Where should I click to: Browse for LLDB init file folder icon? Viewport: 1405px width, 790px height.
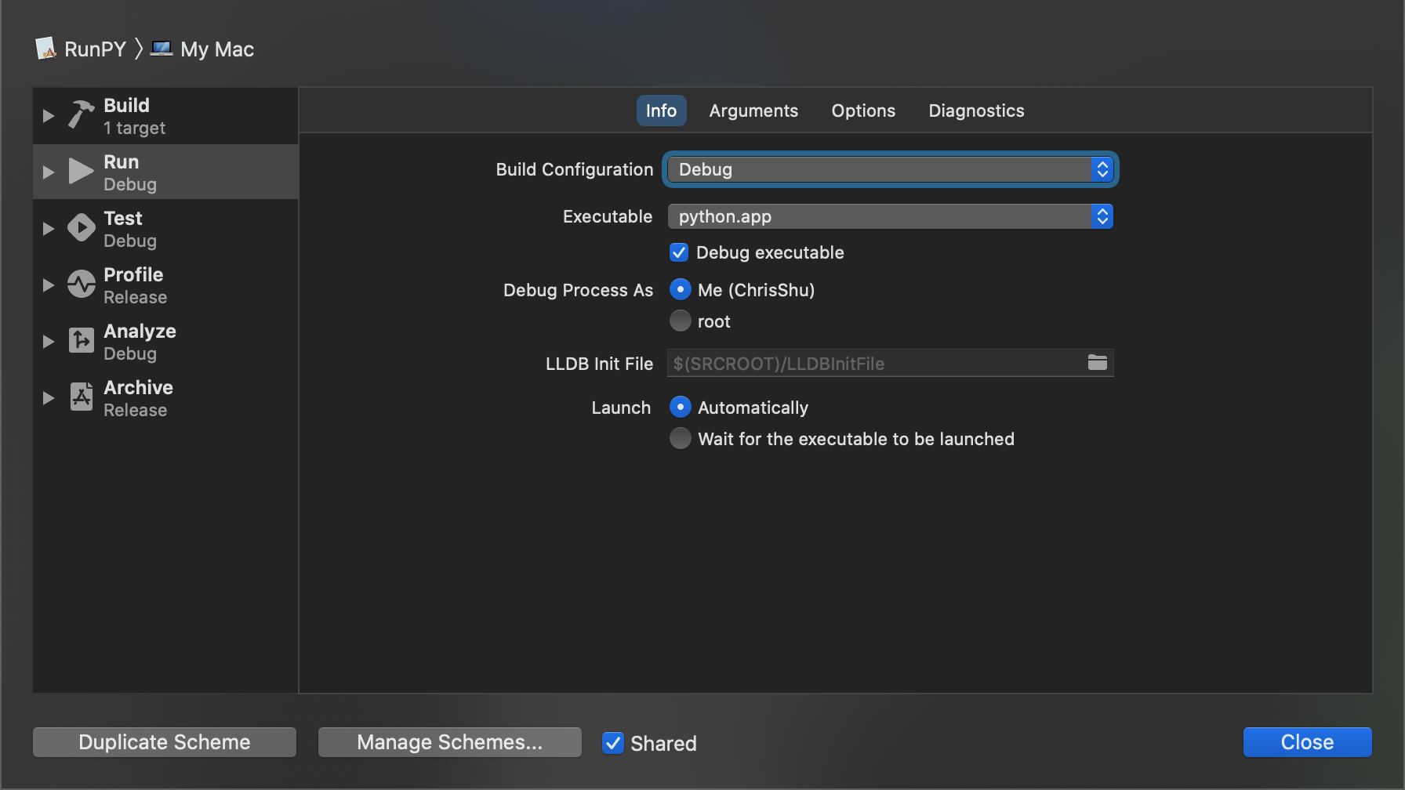click(1098, 362)
